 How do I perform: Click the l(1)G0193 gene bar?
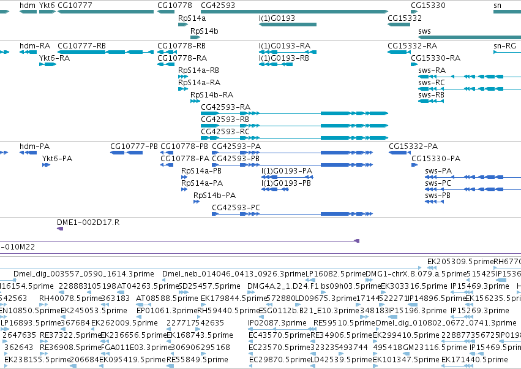pos(288,25)
